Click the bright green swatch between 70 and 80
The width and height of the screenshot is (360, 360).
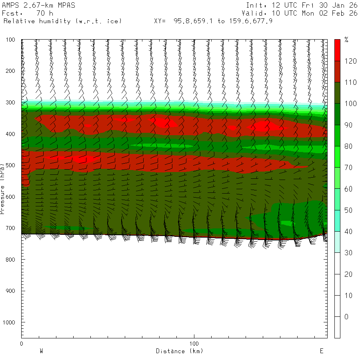337,156
